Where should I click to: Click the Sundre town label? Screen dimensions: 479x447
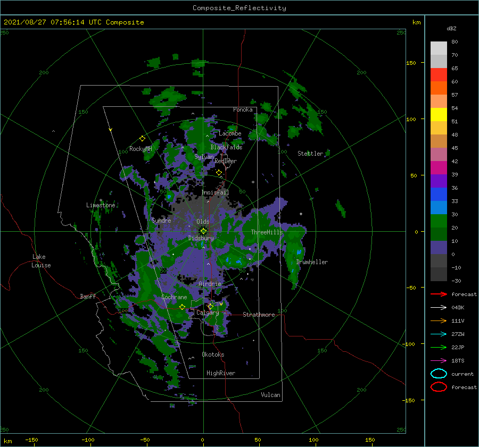click(162, 220)
